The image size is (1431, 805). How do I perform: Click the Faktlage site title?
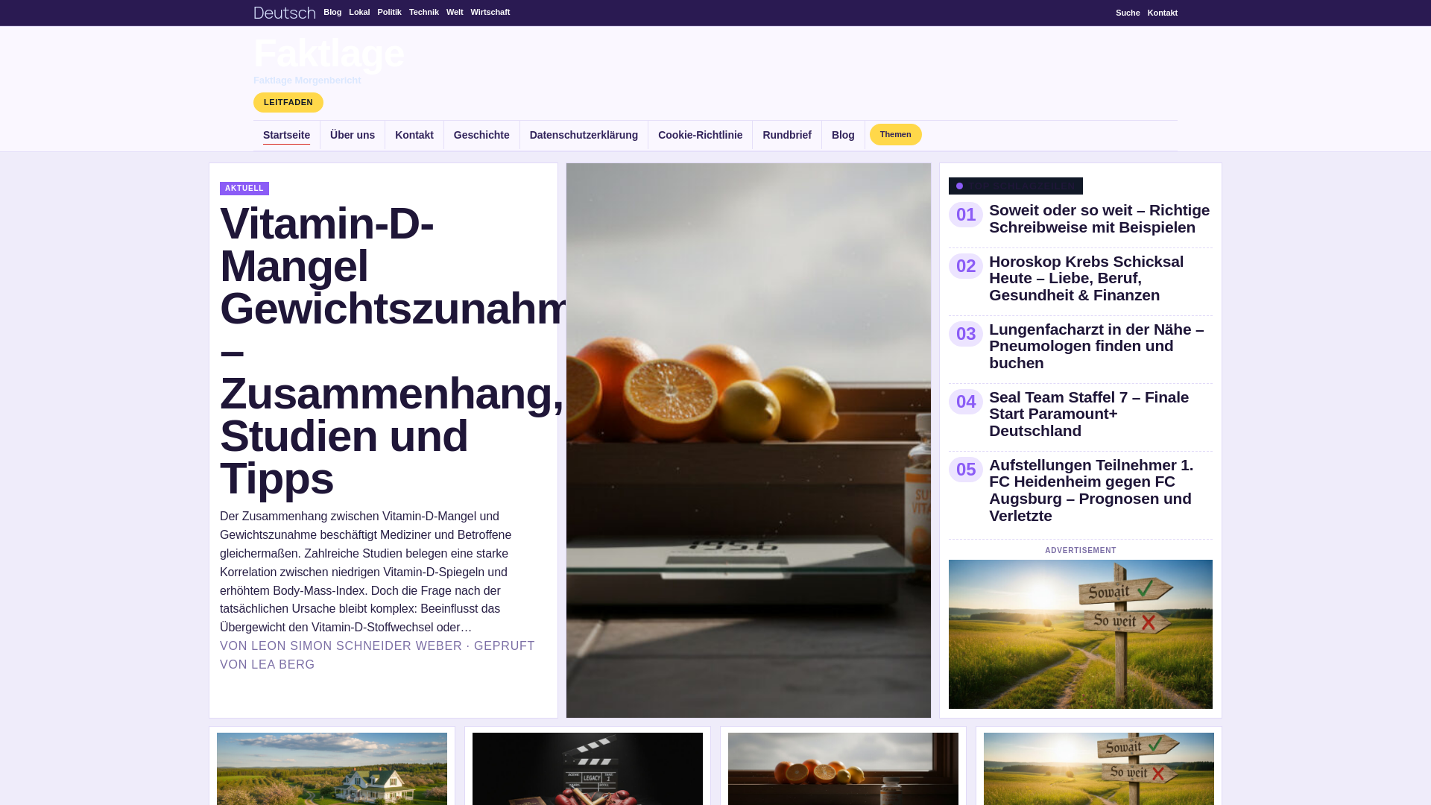click(329, 54)
